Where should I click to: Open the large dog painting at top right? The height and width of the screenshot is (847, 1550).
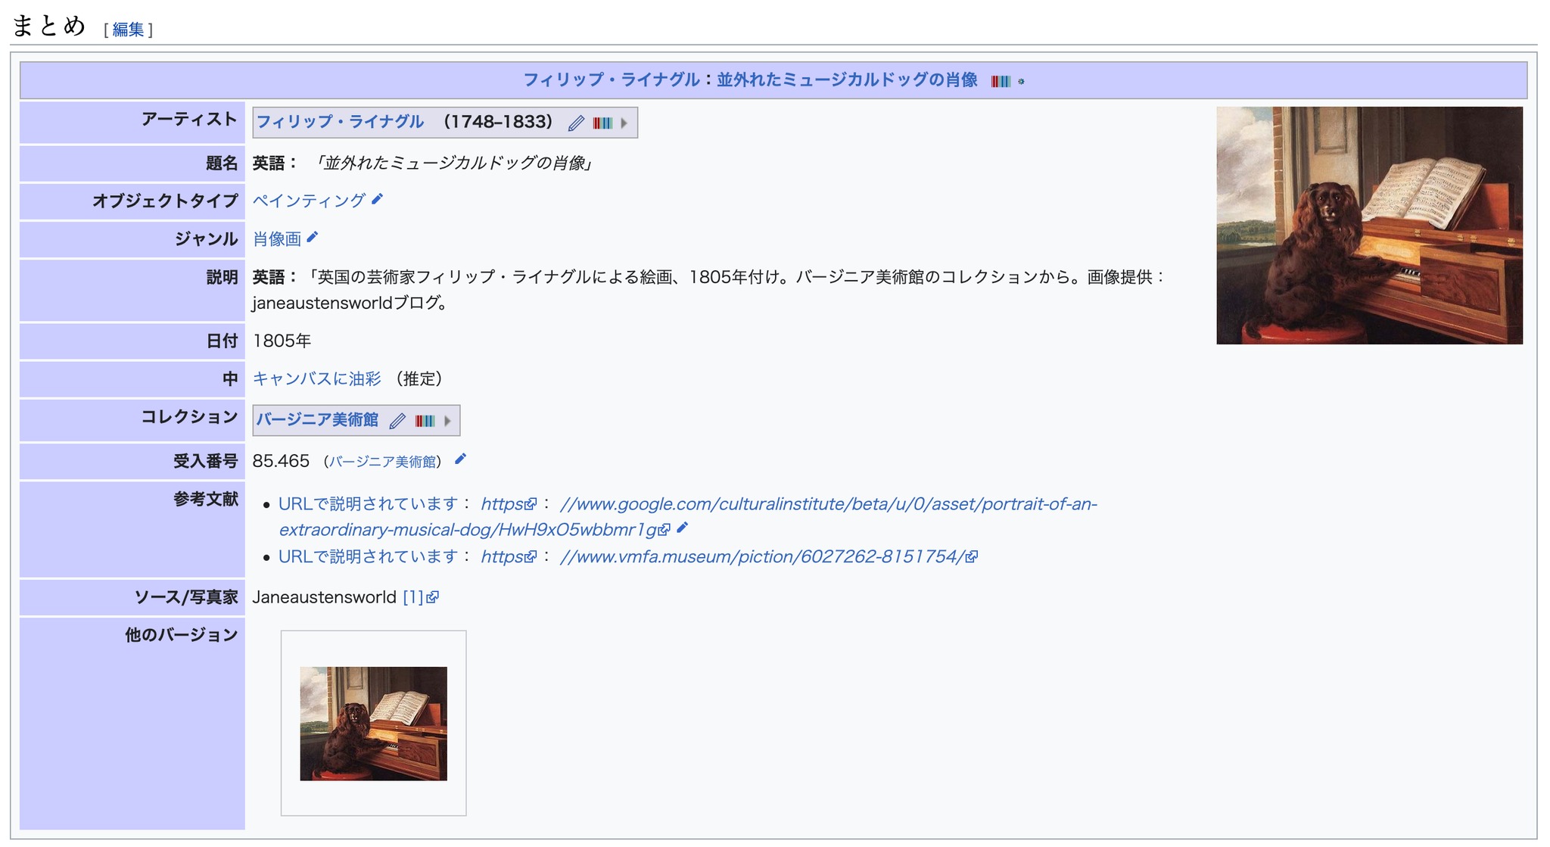pos(1368,225)
